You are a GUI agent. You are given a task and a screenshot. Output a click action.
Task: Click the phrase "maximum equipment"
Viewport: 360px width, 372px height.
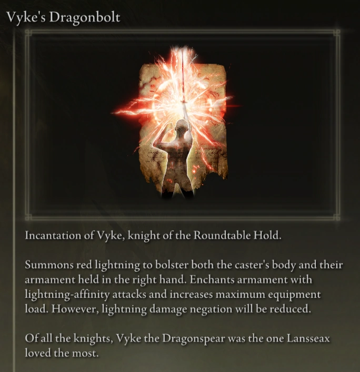268,295
